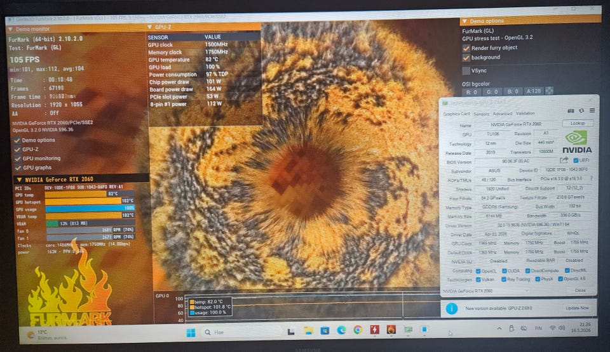Click the cloud sync tray icon
The image size is (610, 352).
[524, 329]
